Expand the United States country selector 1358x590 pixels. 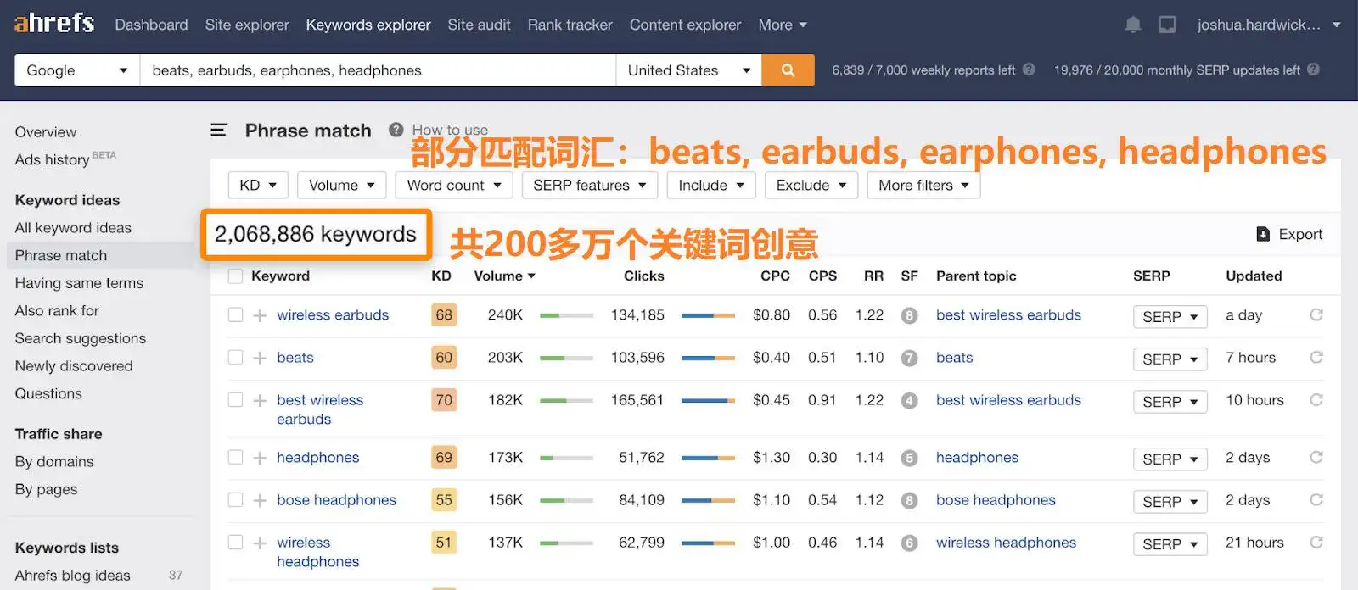[x=688, y=70]
